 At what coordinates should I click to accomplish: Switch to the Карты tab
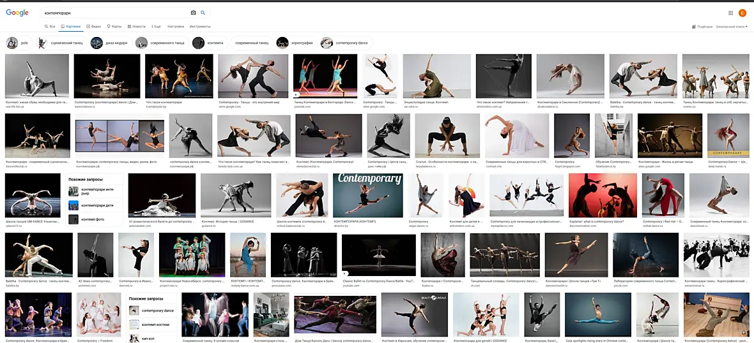coord(114,26)
